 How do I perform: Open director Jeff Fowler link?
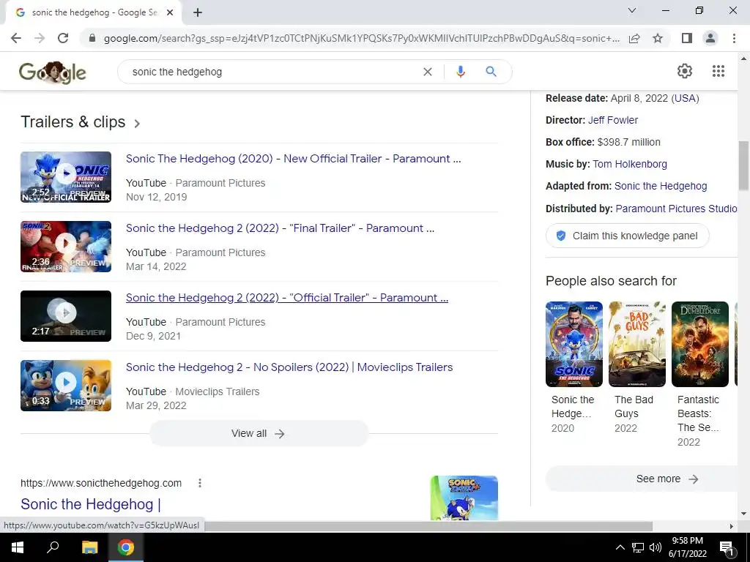coord(613,120)
